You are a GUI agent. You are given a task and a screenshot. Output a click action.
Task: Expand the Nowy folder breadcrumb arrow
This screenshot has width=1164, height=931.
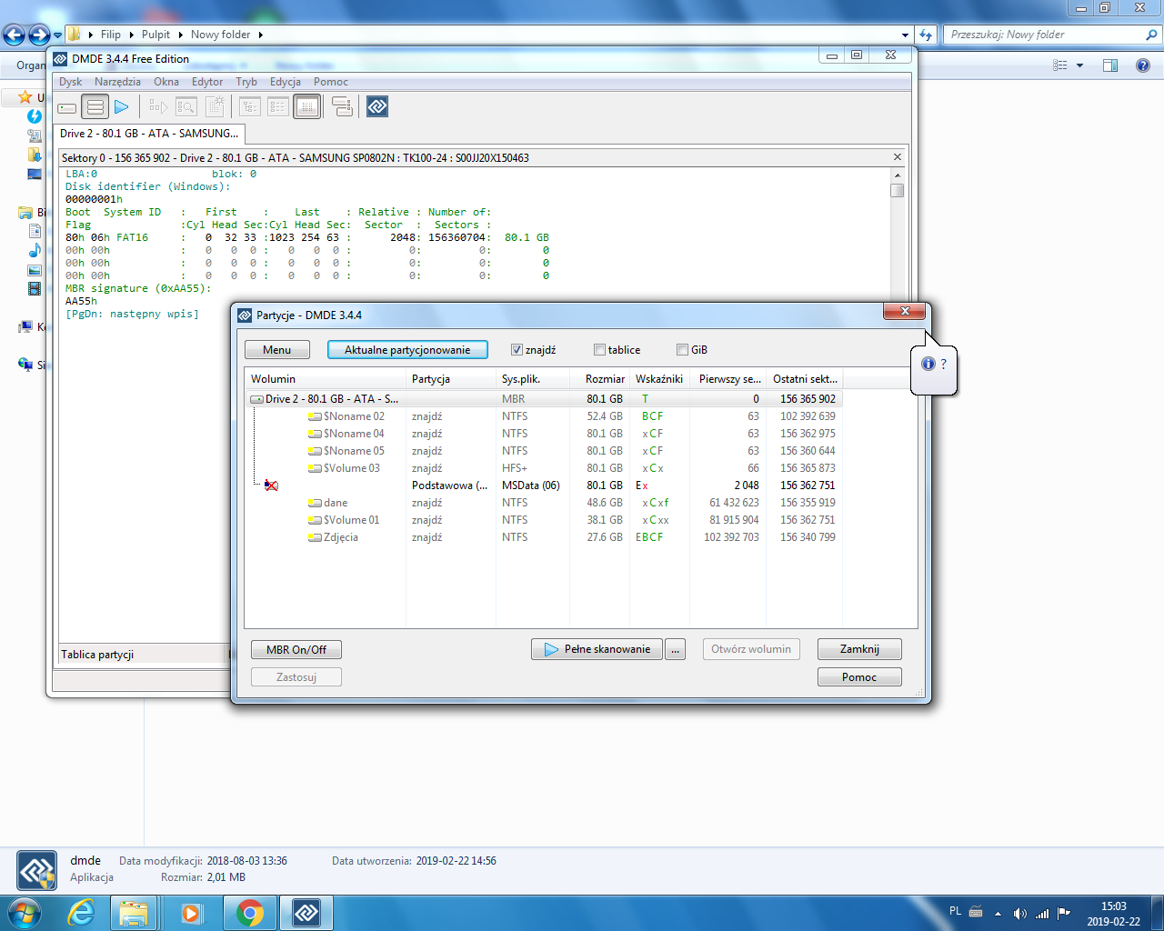pos(260,35)
